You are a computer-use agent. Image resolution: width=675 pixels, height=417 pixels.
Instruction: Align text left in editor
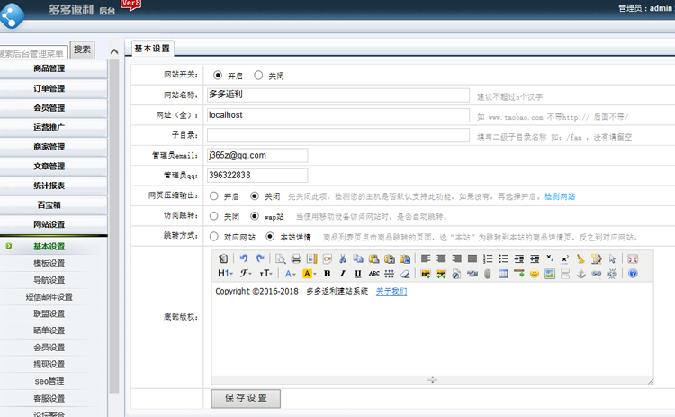click(x=426, y=258)
